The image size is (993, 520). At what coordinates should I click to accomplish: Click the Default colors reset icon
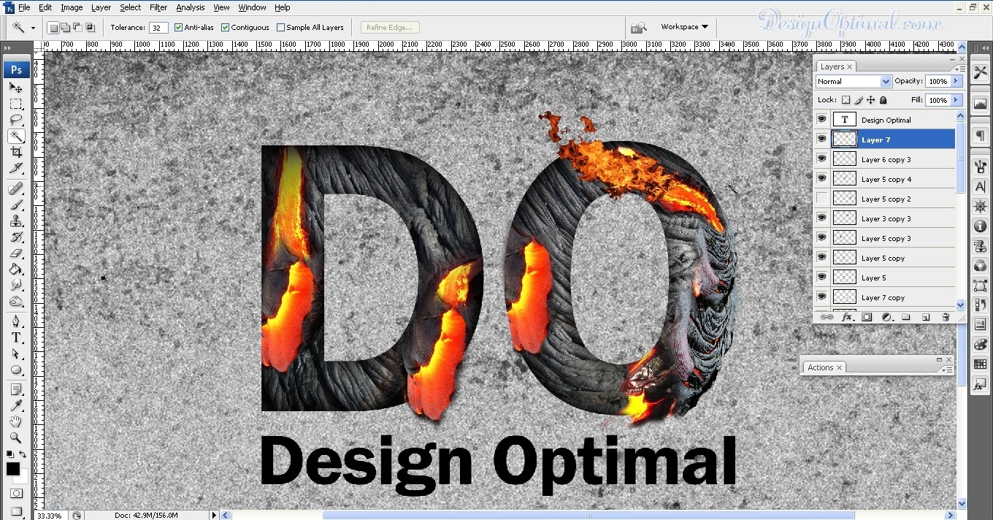[x=9, y=454]
